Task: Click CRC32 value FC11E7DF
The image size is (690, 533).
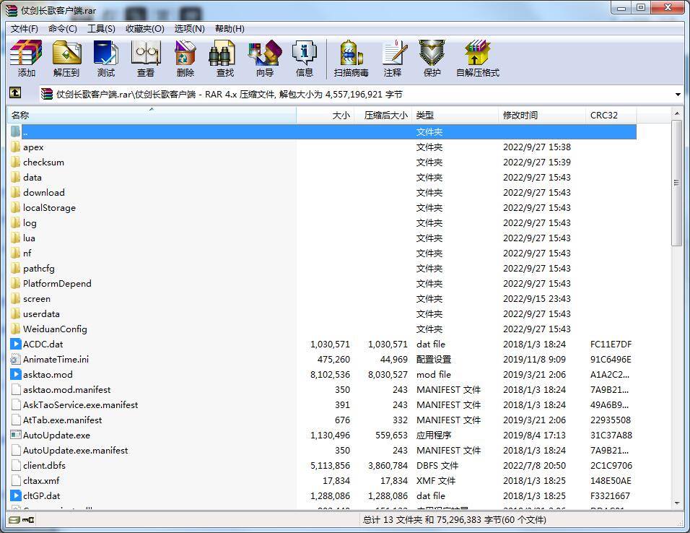Action: click(611, 344)
